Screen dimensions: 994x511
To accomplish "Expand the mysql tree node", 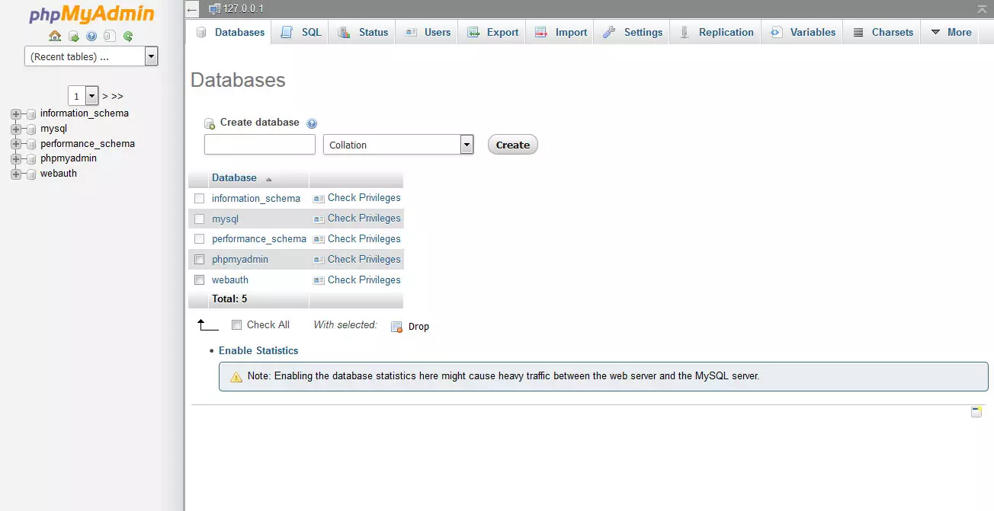I will (x=15, y=129).
